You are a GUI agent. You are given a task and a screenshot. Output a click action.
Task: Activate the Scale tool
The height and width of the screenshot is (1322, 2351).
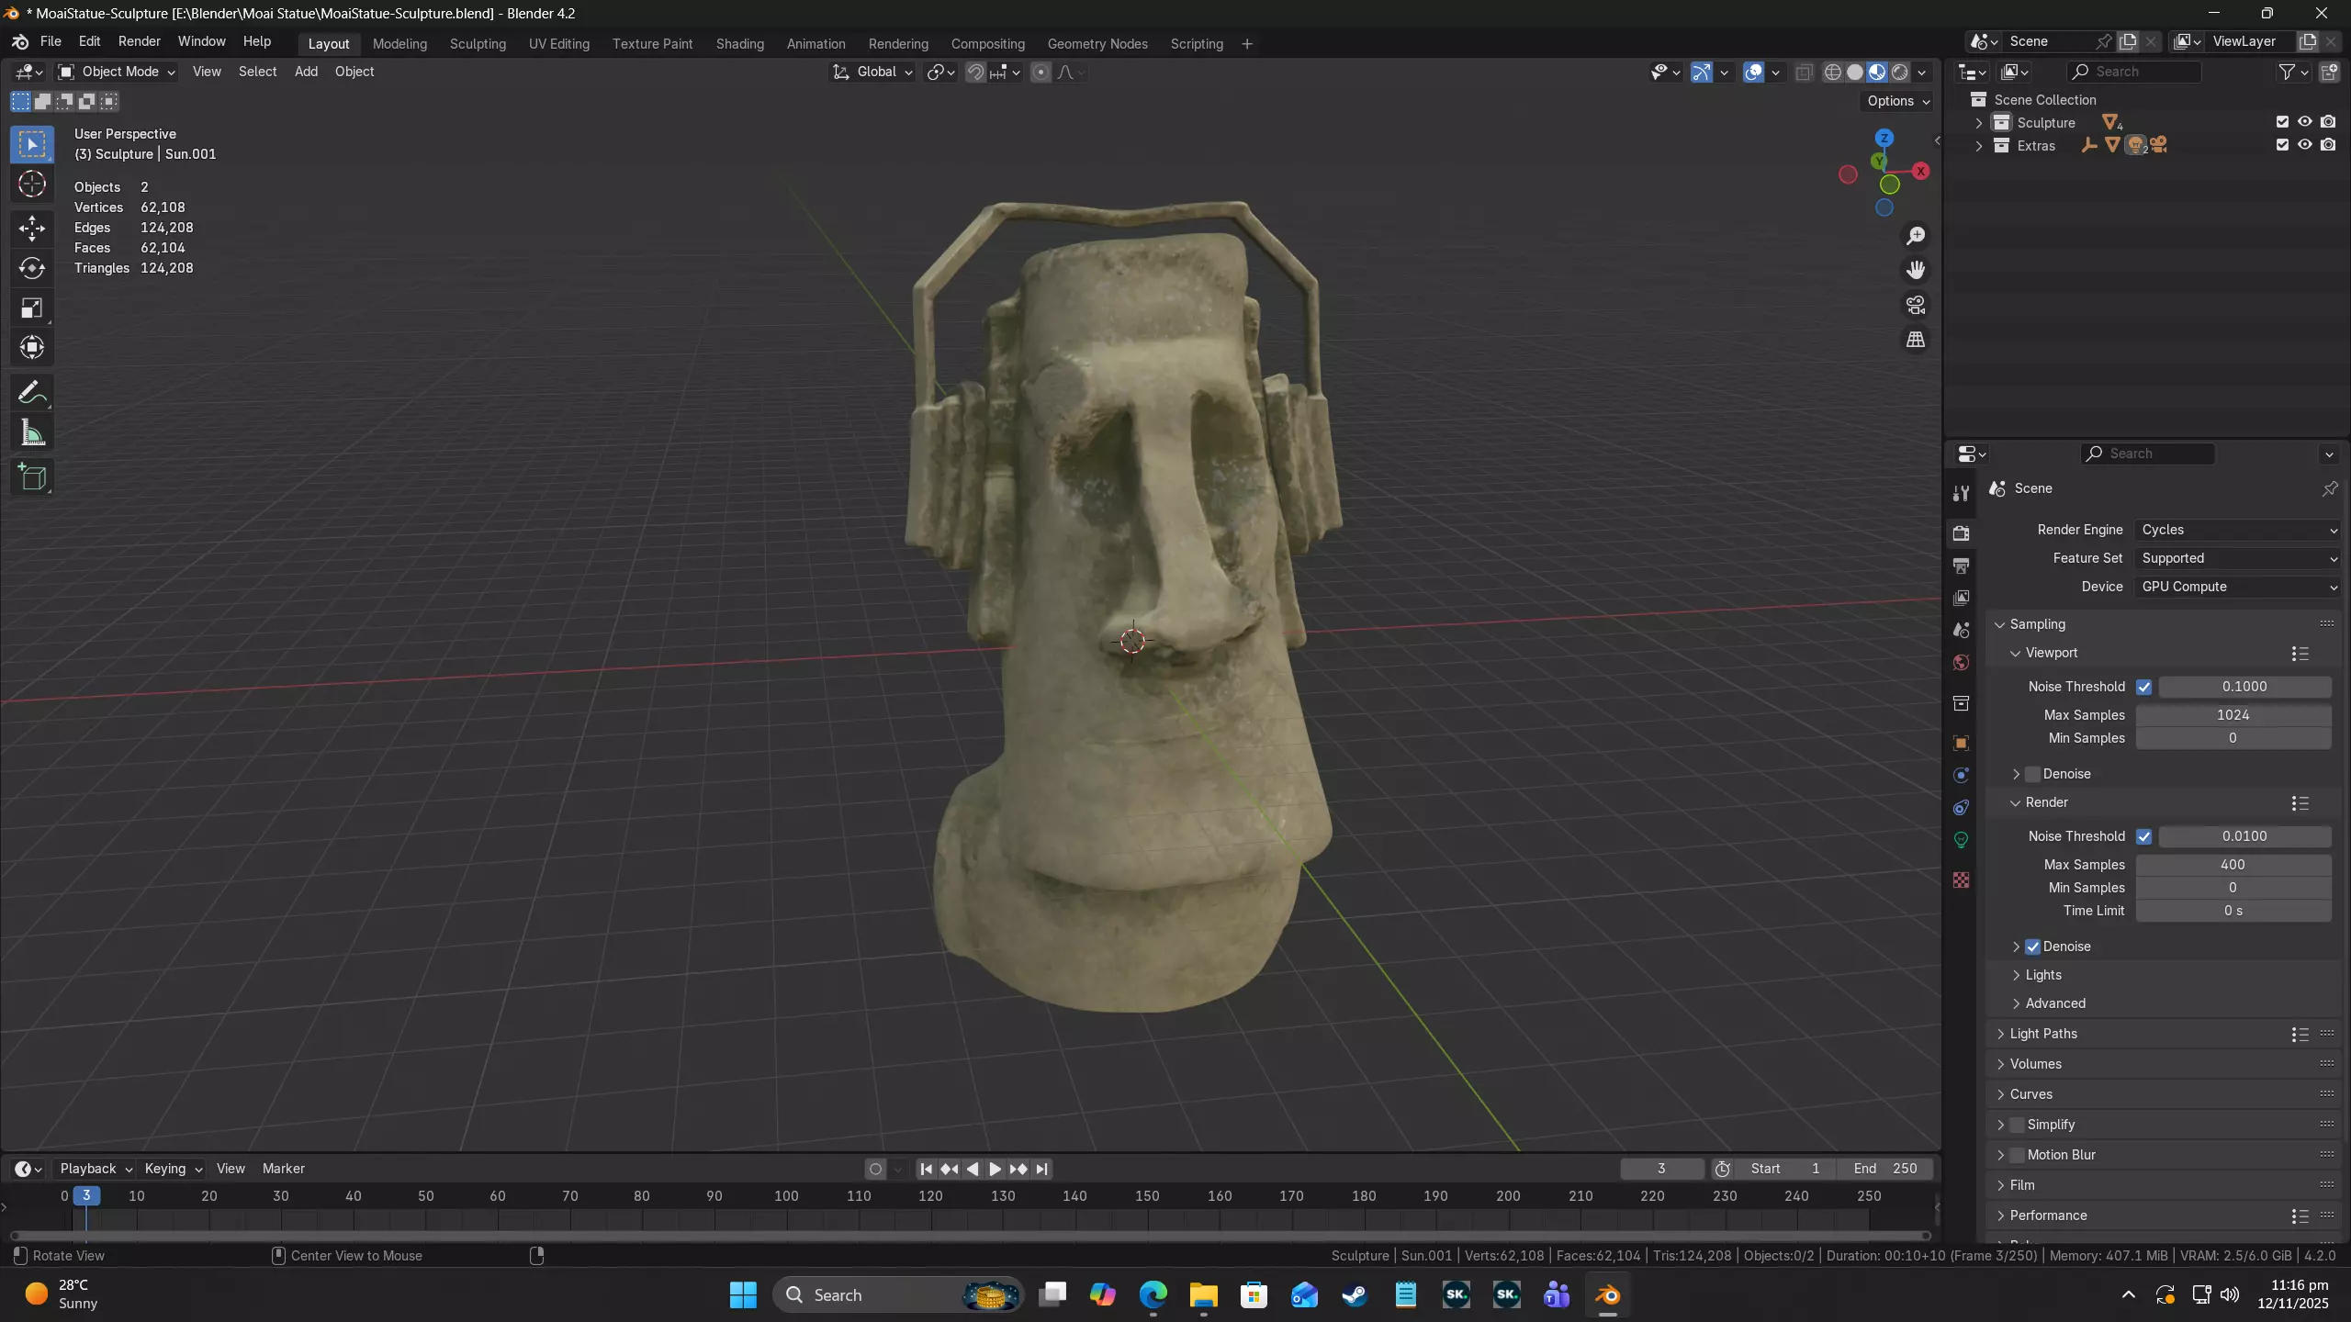32,308
